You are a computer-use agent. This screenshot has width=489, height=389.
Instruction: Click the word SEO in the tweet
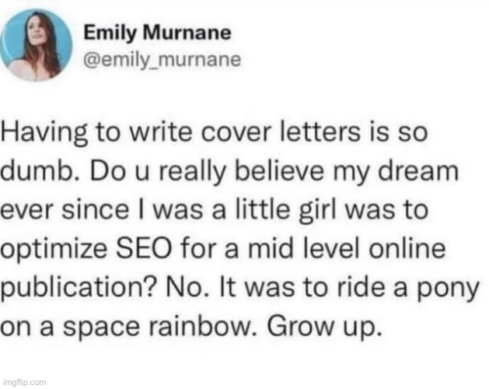[x=144, y=249]
